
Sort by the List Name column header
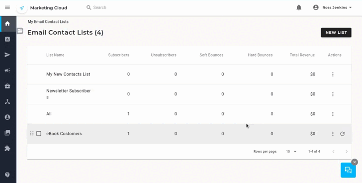pos(55,55)
